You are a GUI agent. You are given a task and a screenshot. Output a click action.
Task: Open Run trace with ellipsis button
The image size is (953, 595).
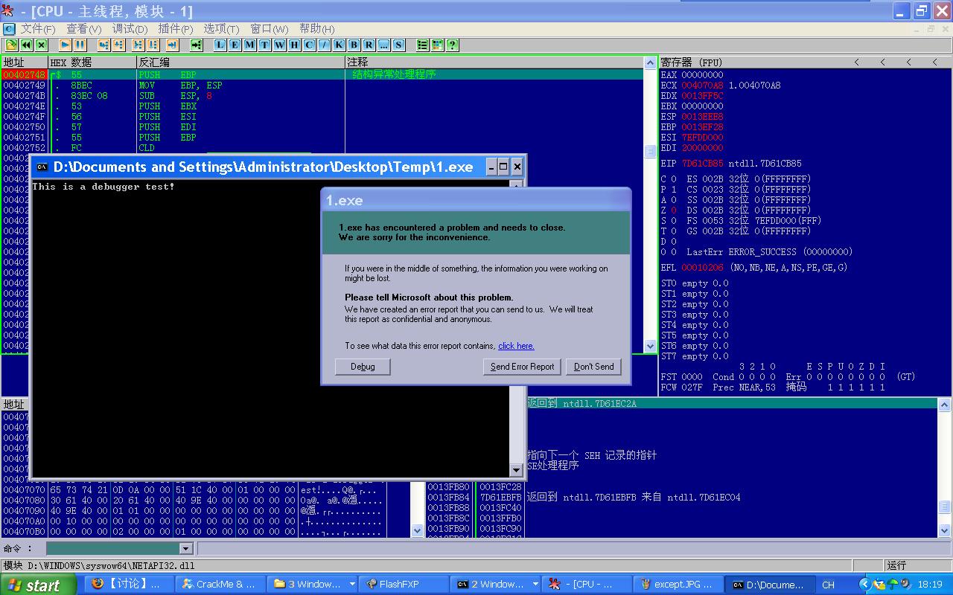pos(383,45)
